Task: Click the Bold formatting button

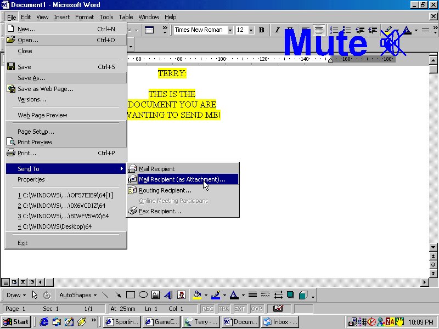Action: (262, 30)
